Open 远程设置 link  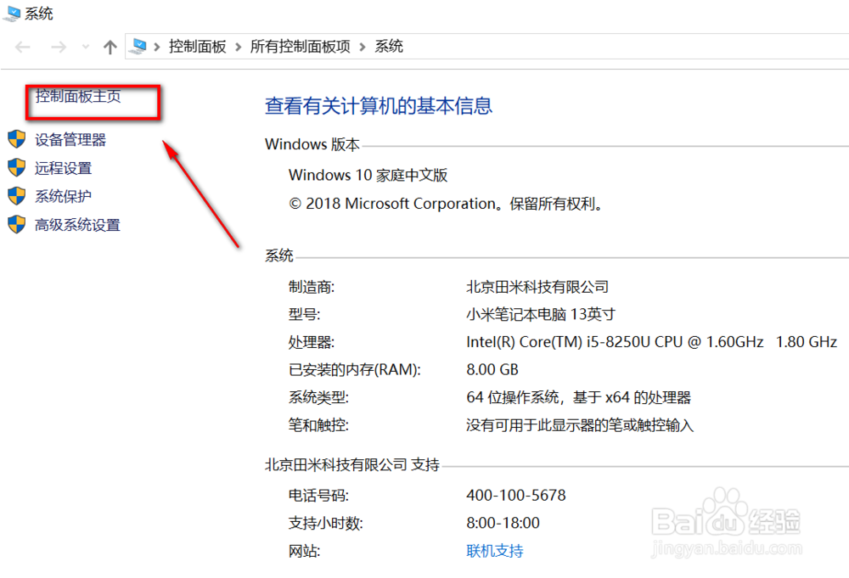pyautogui.click(x=64, y=168)
